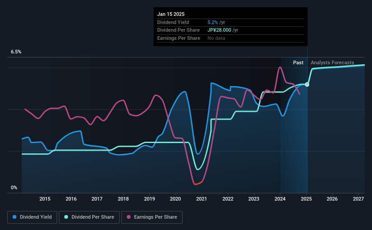Select the 2021 x-axis label
372x230 pixels.
pyautogui.click(x=202, y=199)
